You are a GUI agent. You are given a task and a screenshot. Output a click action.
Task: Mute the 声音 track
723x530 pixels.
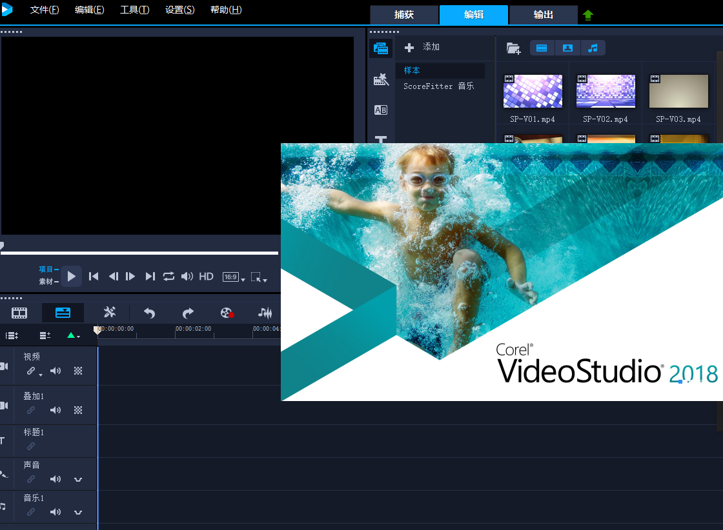56,479
